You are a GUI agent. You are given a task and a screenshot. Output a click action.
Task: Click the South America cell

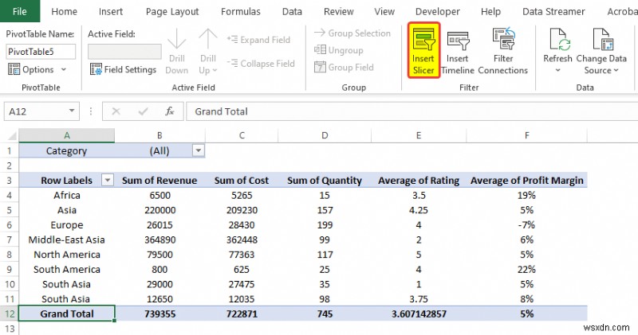(x=67, y=269)
